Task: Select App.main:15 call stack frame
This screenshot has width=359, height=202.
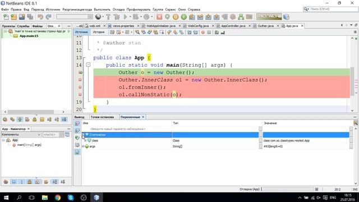Action: coord(29,36)
